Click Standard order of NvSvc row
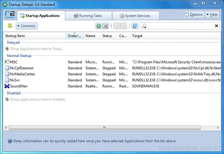The height and width of the screenshot is (154, 224). [x=75, y=80]
